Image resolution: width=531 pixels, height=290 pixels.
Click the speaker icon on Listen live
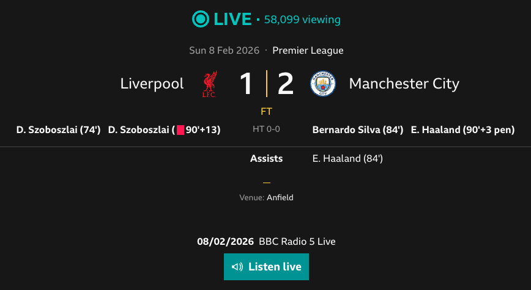[x=237, y=267]
